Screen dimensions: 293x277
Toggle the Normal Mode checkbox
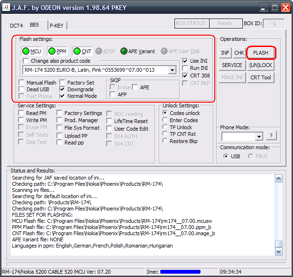[x=62, y=96]
